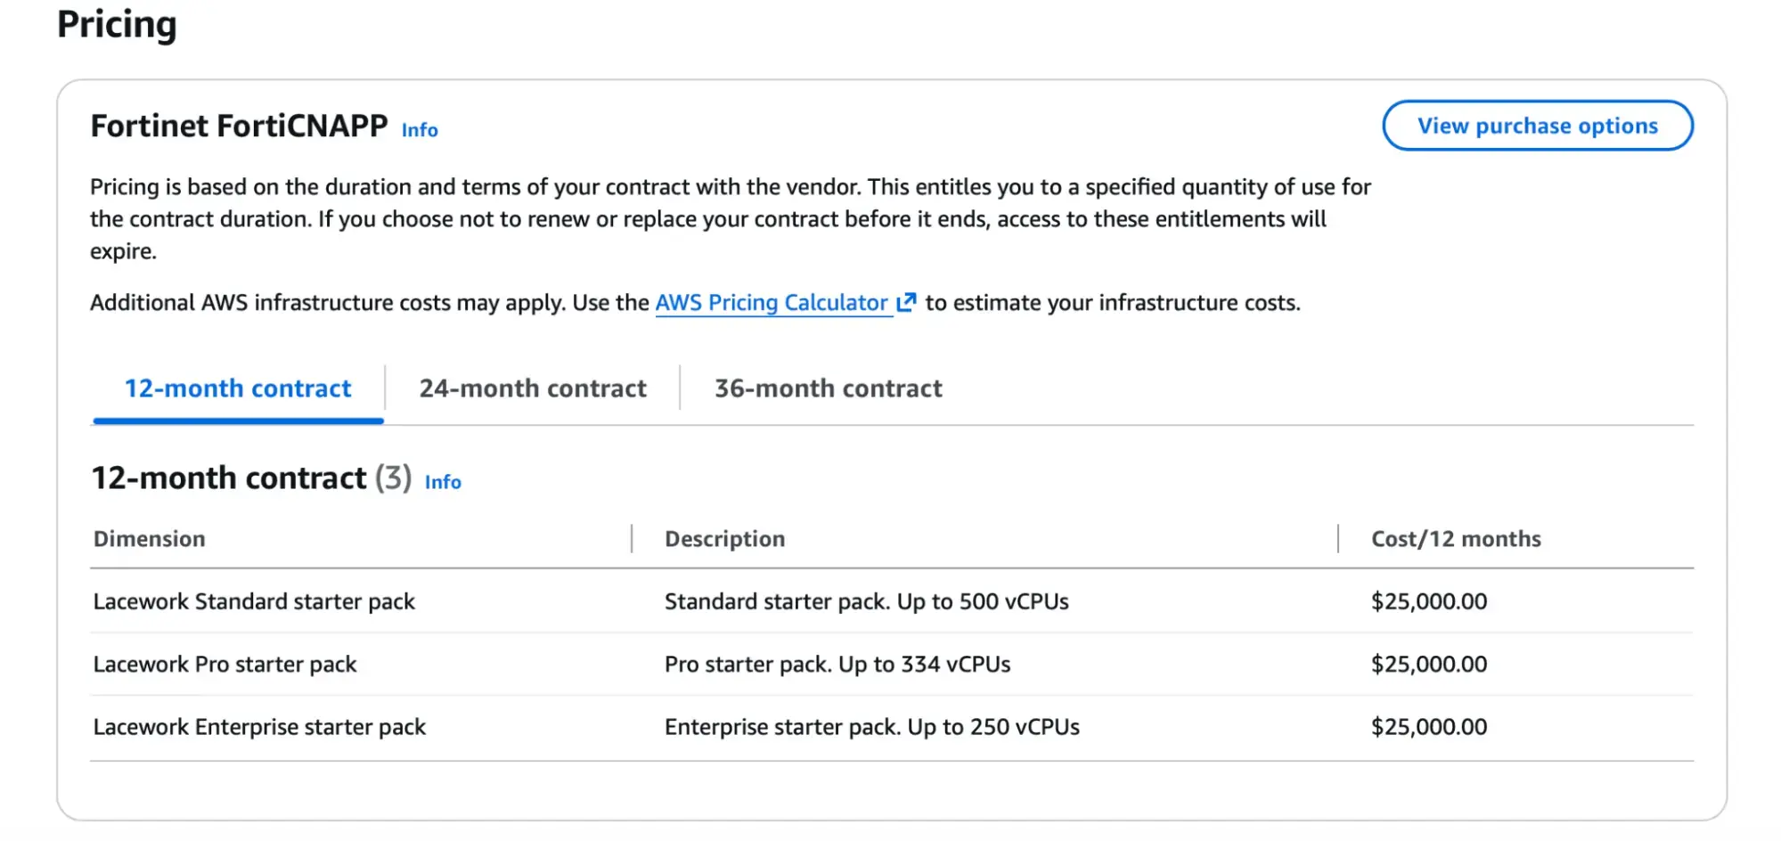Click the Pricing page heading
Image resolution: width=1781 pixels, height=841 pixels.
coord(117,24)
